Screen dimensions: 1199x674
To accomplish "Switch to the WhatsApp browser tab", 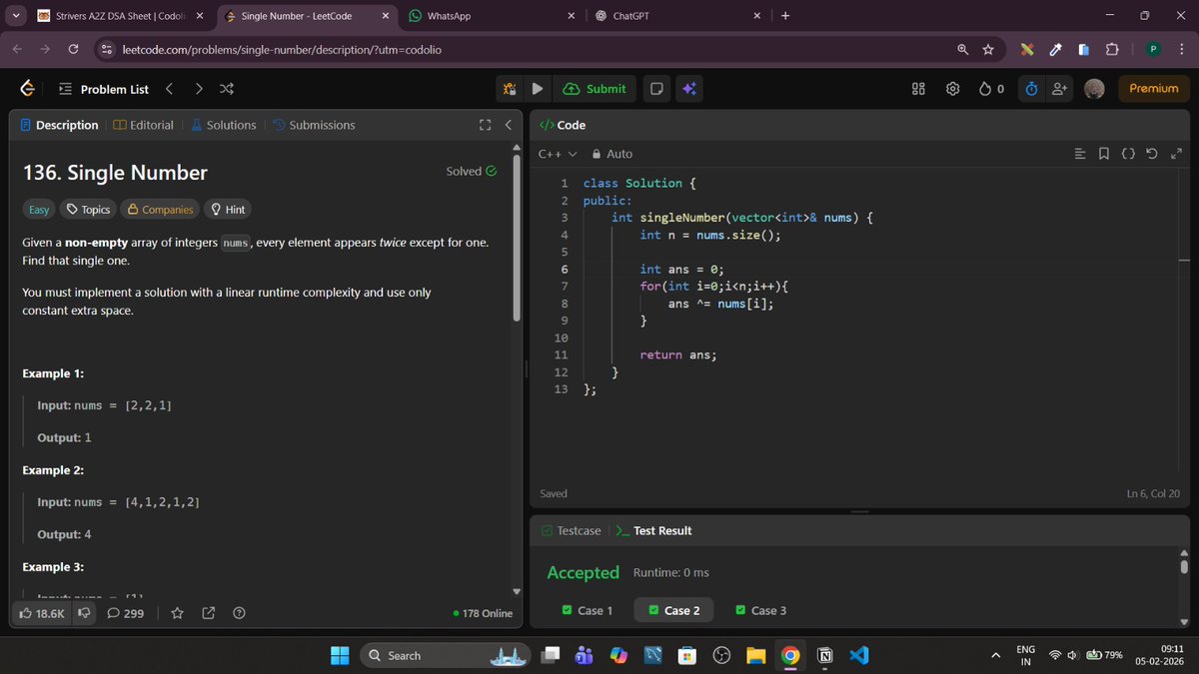I will coord(490,16).
